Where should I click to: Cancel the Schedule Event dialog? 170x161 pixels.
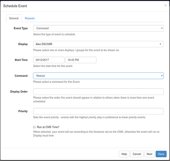pos(137,154)
